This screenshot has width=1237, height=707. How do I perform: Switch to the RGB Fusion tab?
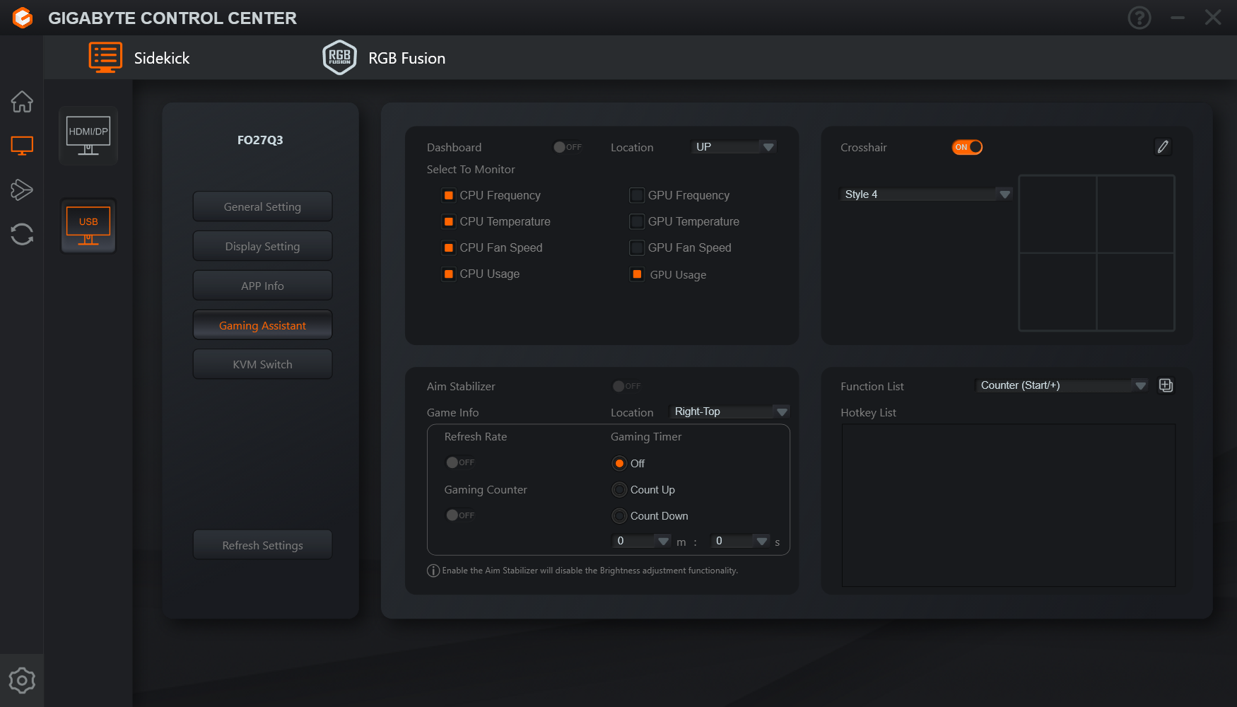coord(384,58)
